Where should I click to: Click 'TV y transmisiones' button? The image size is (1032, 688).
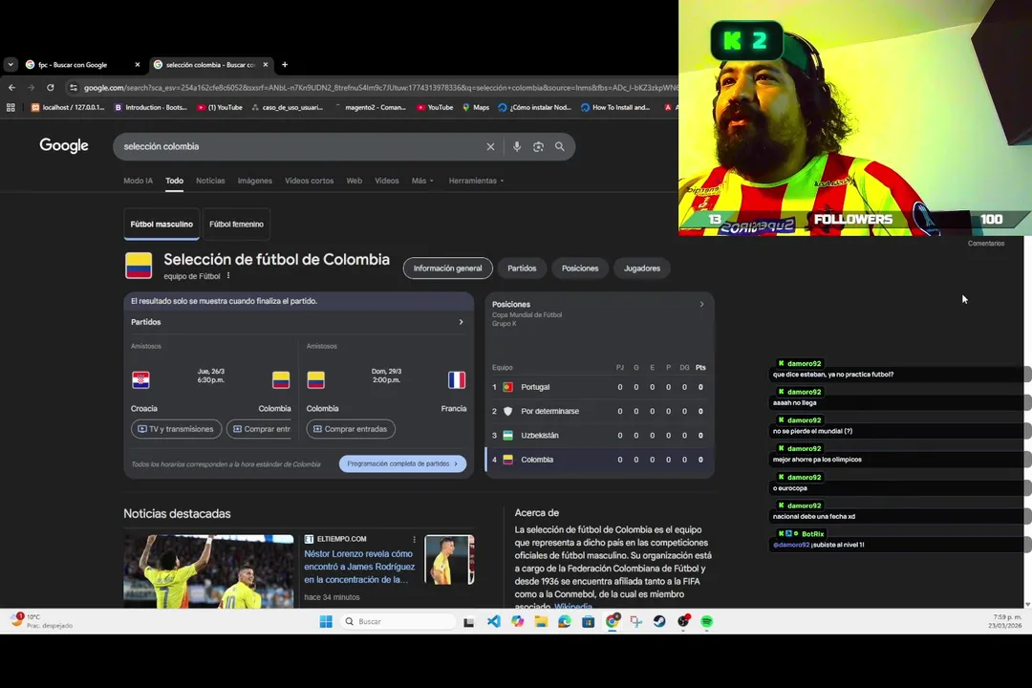click(x=176, y=429)
